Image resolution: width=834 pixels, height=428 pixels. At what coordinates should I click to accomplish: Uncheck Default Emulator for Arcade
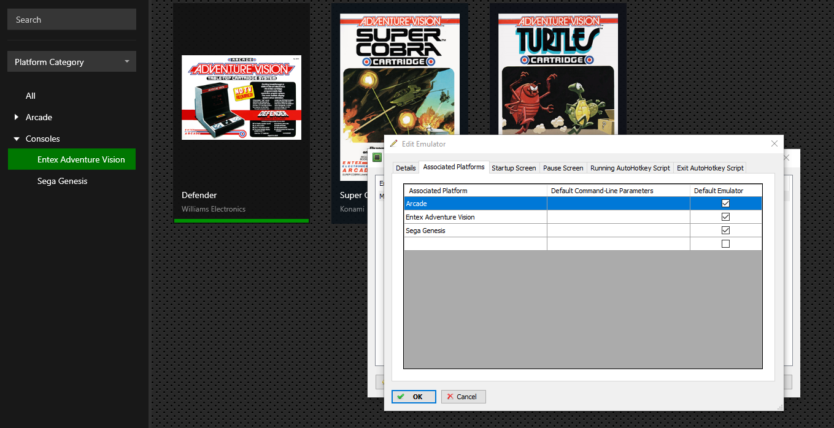(x=726, y=204)
